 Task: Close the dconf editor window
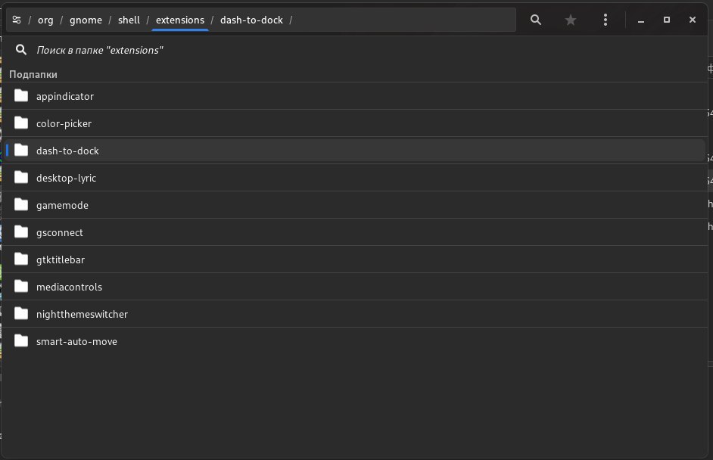point(692,20)
